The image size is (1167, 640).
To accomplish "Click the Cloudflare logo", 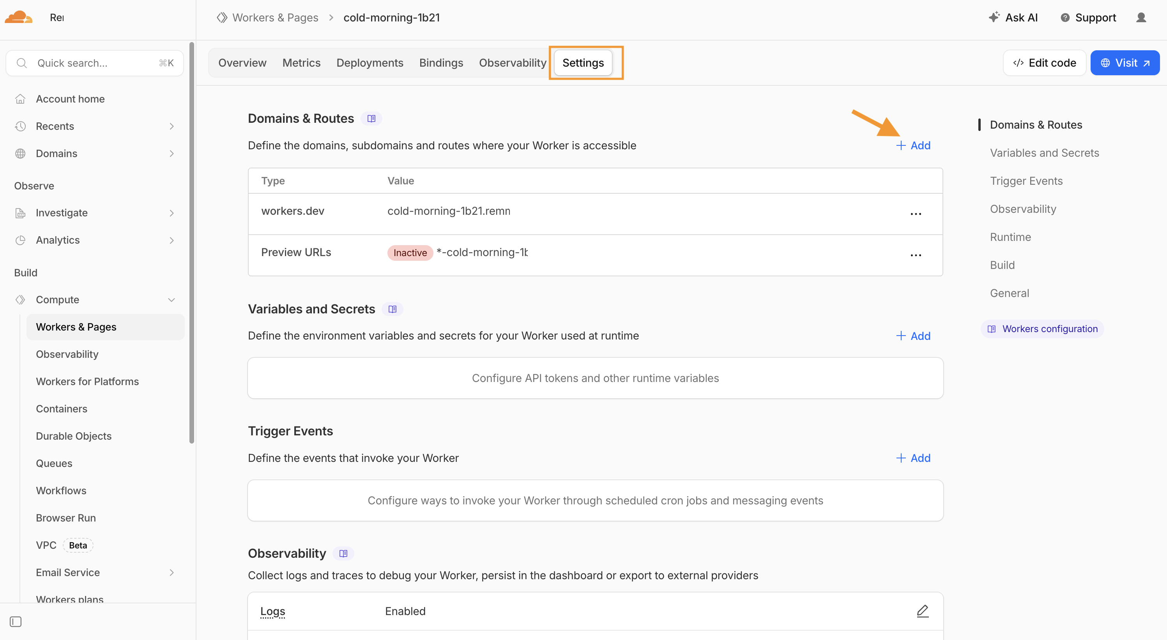I will (x=19, y=17).
